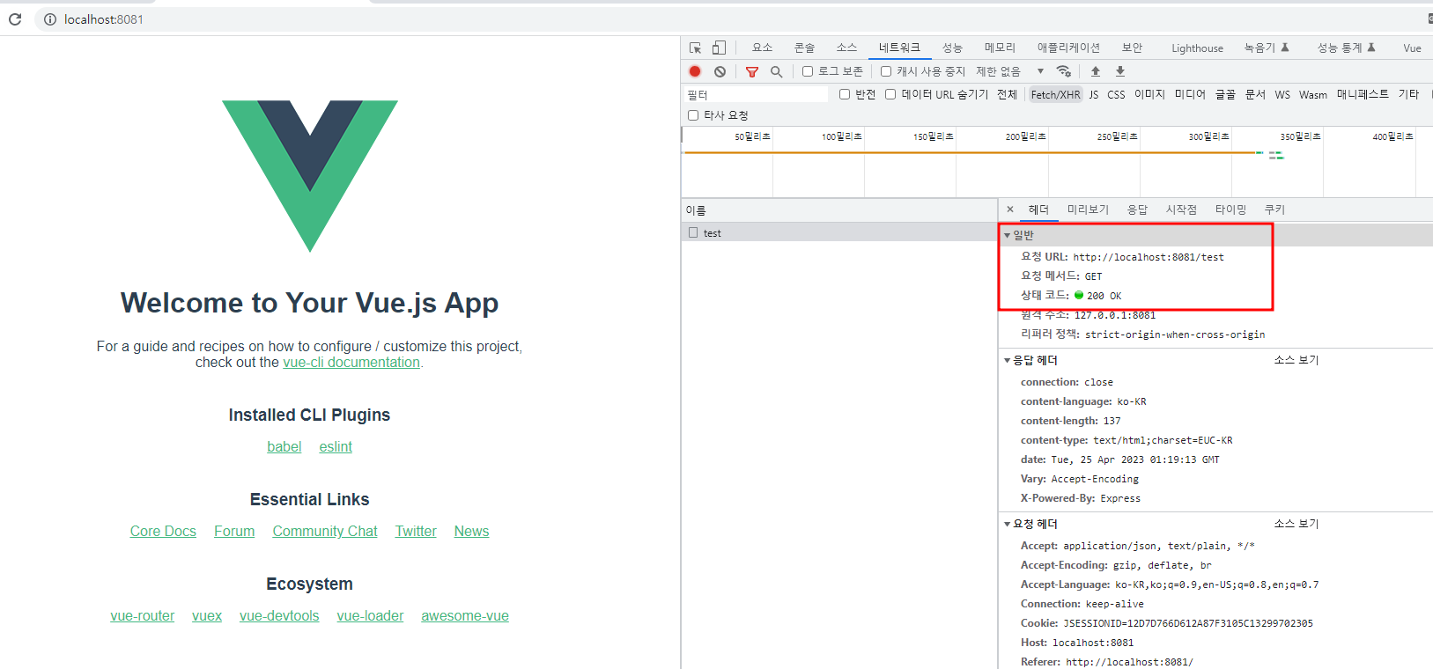1433x669 pixels.
Task: Click 소스 보기 in 응답 헤더 section
Action: tap(1296, 360)
